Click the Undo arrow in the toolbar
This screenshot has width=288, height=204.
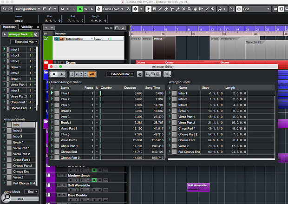[x=5, y=9]
